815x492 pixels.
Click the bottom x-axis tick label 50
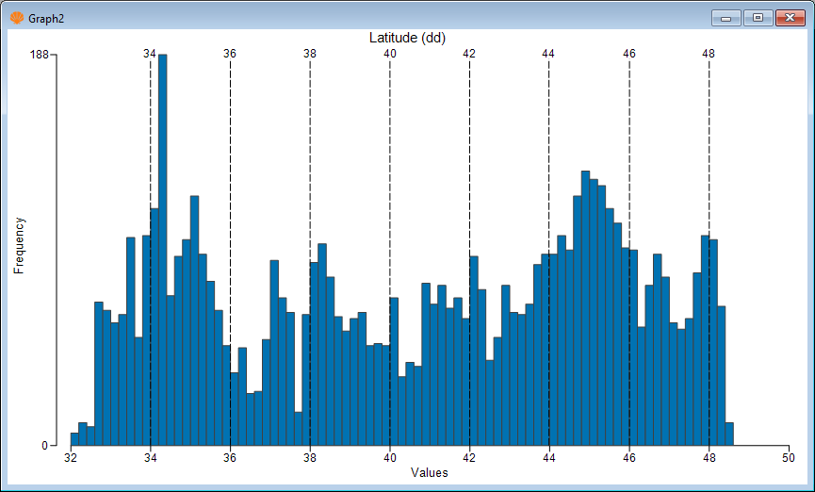[x=788, y=458]
